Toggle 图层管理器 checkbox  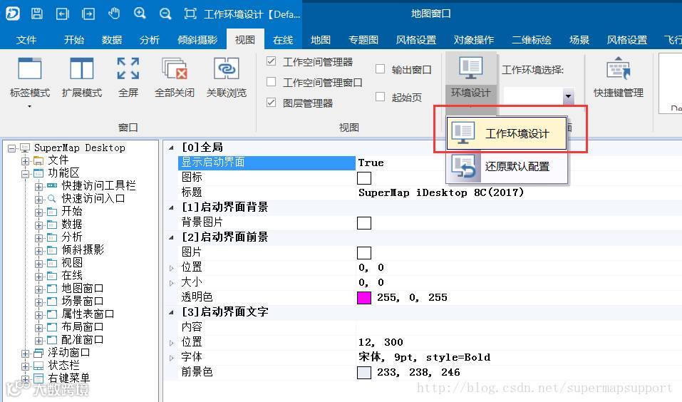[271, 102]
